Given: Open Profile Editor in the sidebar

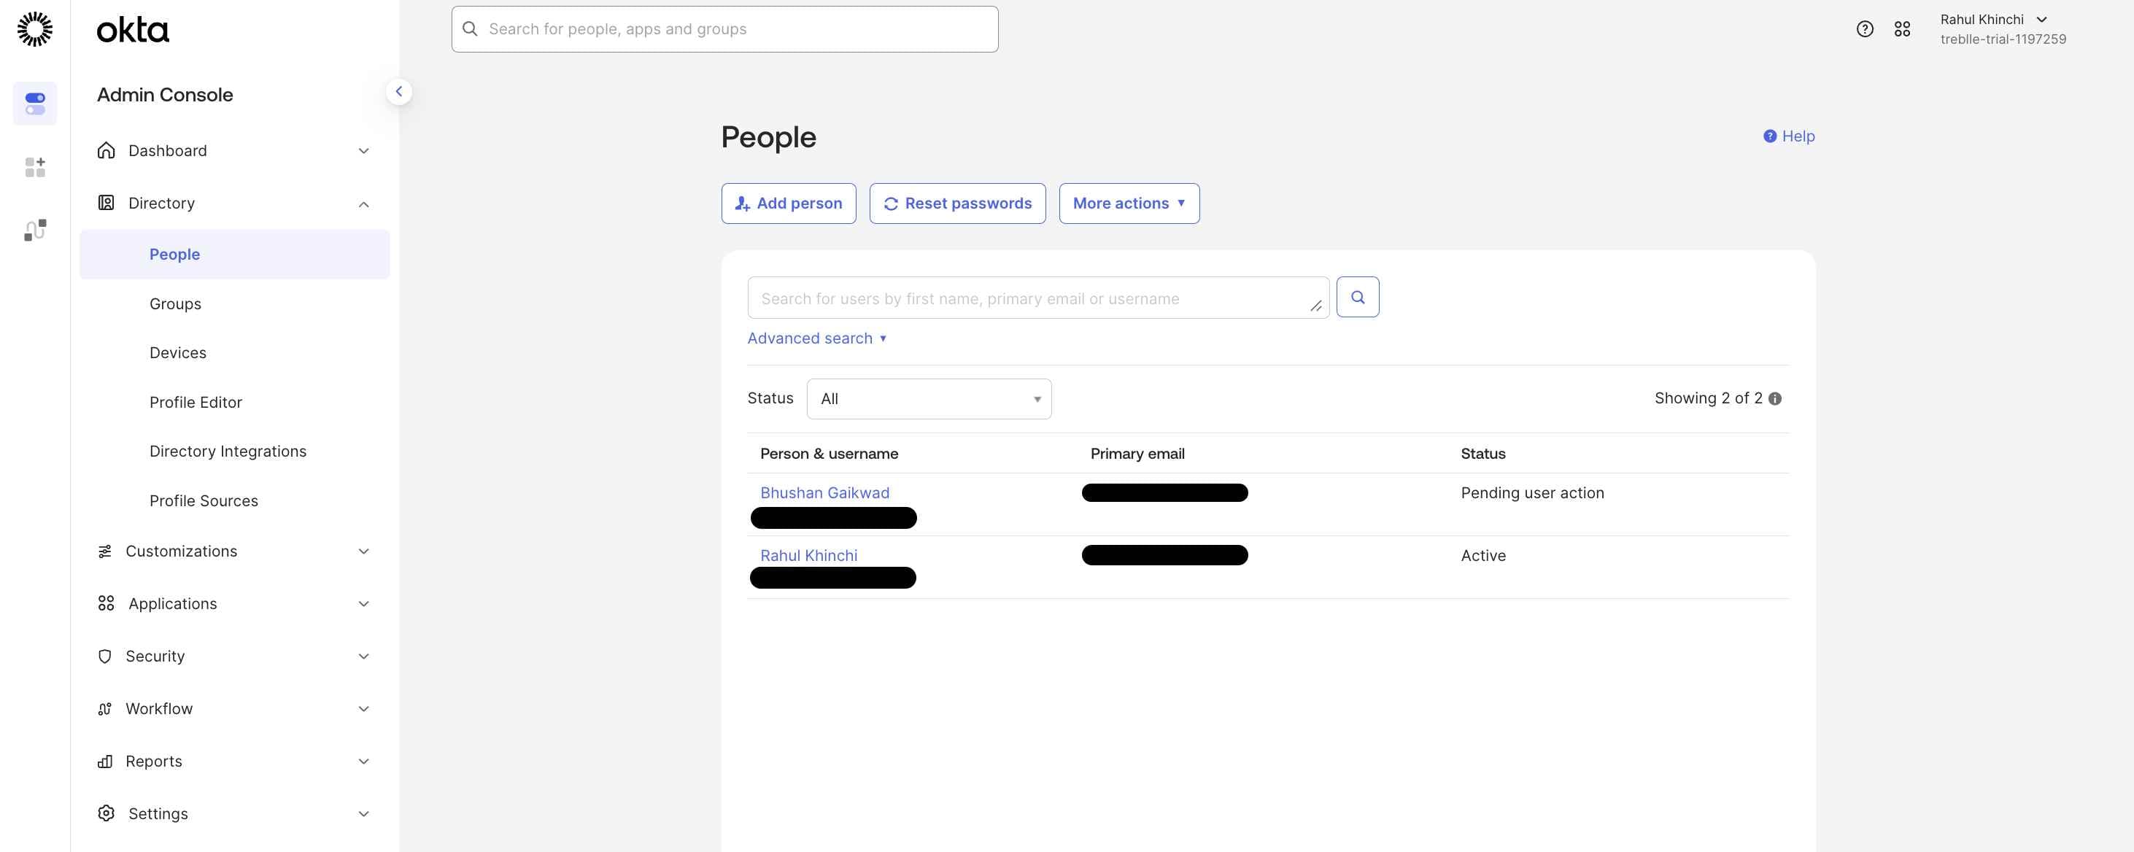Looking at the screenshot, I should [196, 403].
